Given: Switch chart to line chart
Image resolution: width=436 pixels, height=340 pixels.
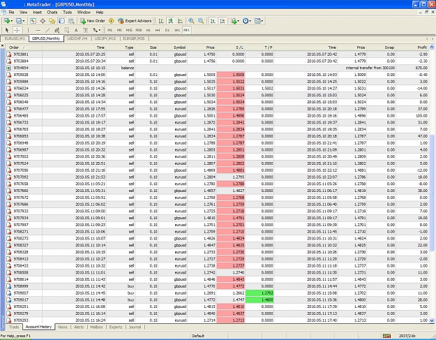Looking at the screenshot, I should point(180,21).
